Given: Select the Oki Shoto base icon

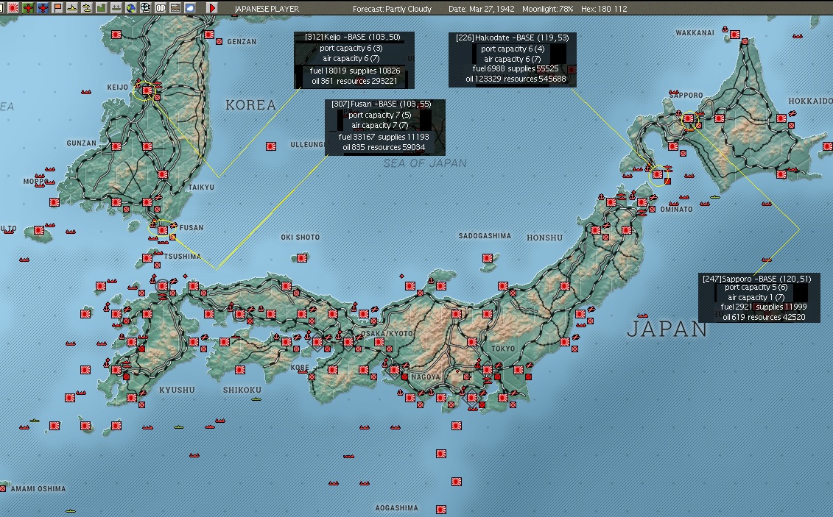Looking at the screenshot, I should click(302, 258).
